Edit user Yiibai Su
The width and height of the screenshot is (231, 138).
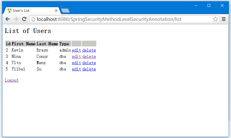click(x=77, y=69)
